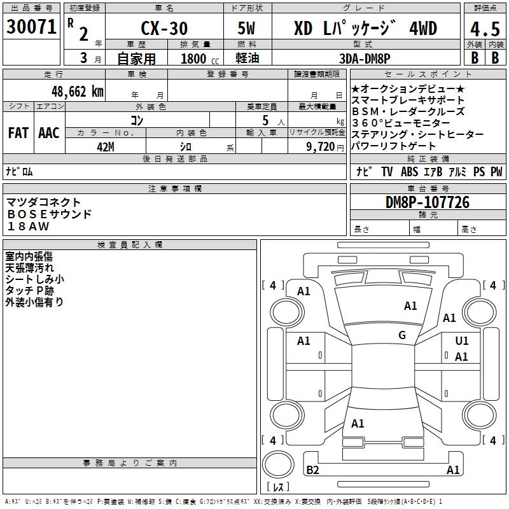The width and height of the screenshot is (509, 509).
Task: Click the 360°ビューモニター line
Action: 401,123
